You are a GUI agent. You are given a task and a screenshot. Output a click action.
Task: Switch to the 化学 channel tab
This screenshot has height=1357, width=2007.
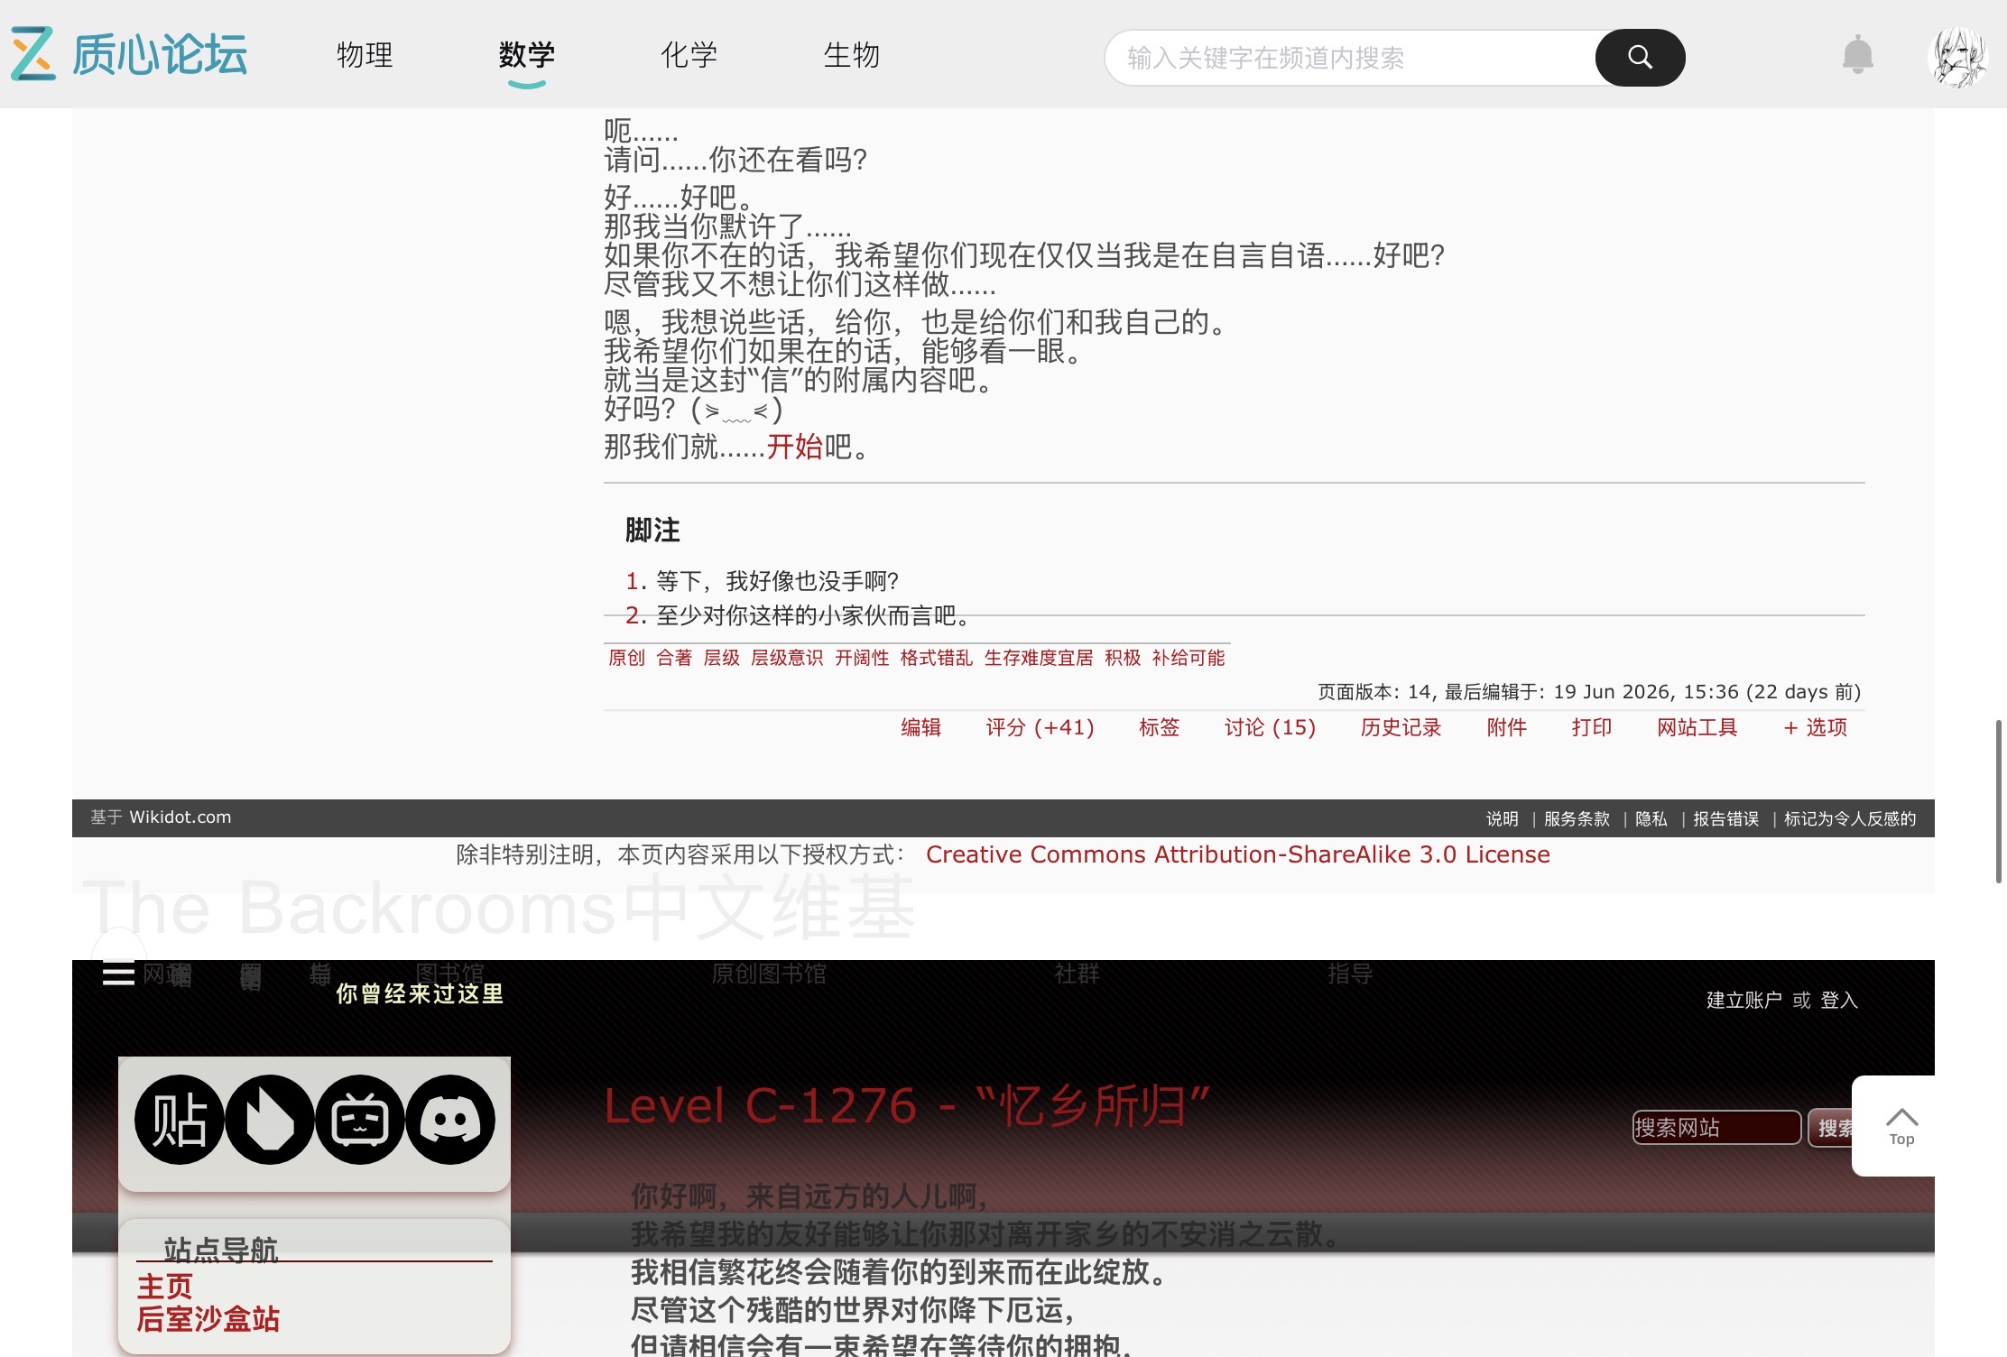click(689, 55)
